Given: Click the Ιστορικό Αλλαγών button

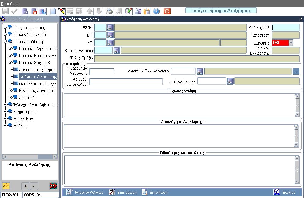Looking at the screenshot, I should coord(85,193).
